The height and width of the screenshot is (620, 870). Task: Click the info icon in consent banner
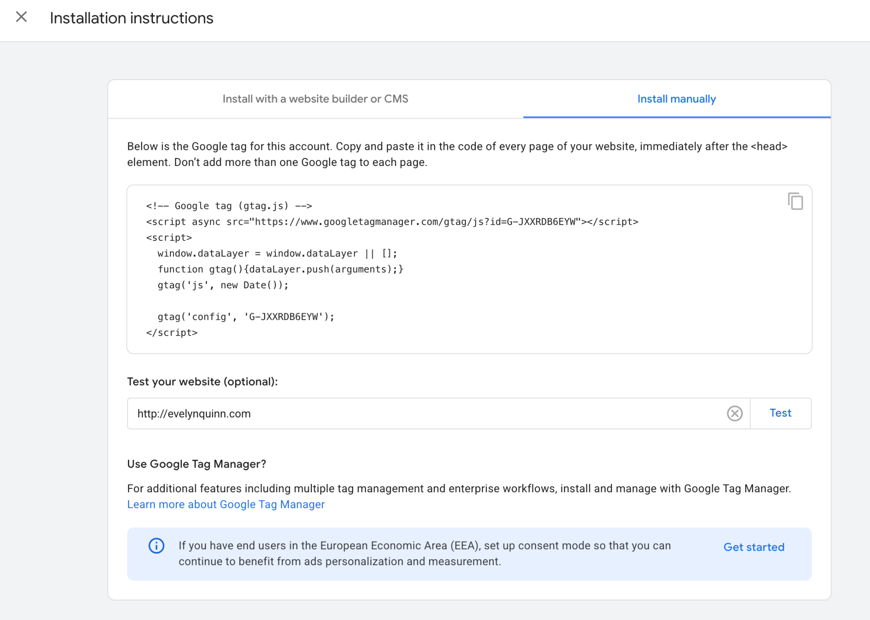click(156, 546)
